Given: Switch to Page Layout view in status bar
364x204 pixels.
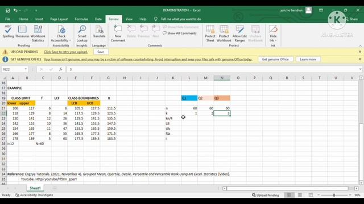Looking at the screenshot, I should tap(300, 195).
